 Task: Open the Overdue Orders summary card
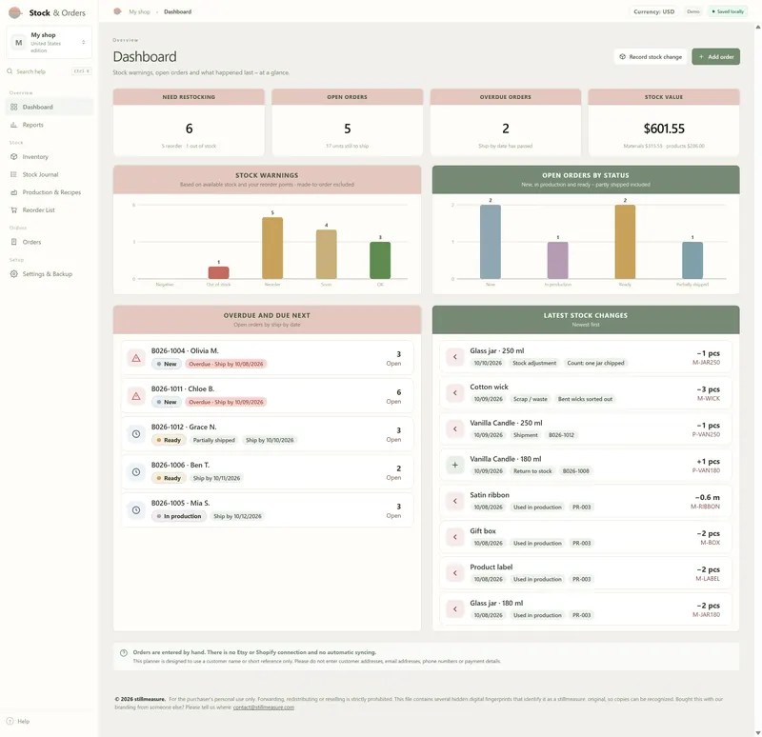point(506,122)
